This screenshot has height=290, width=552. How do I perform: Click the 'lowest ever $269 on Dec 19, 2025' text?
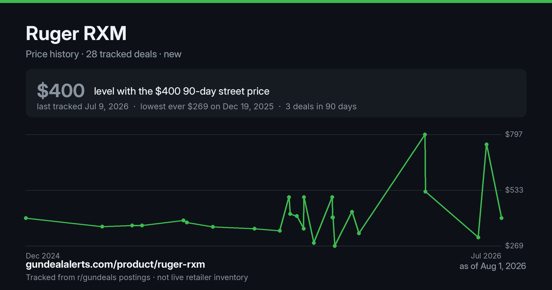pos(207,106)
